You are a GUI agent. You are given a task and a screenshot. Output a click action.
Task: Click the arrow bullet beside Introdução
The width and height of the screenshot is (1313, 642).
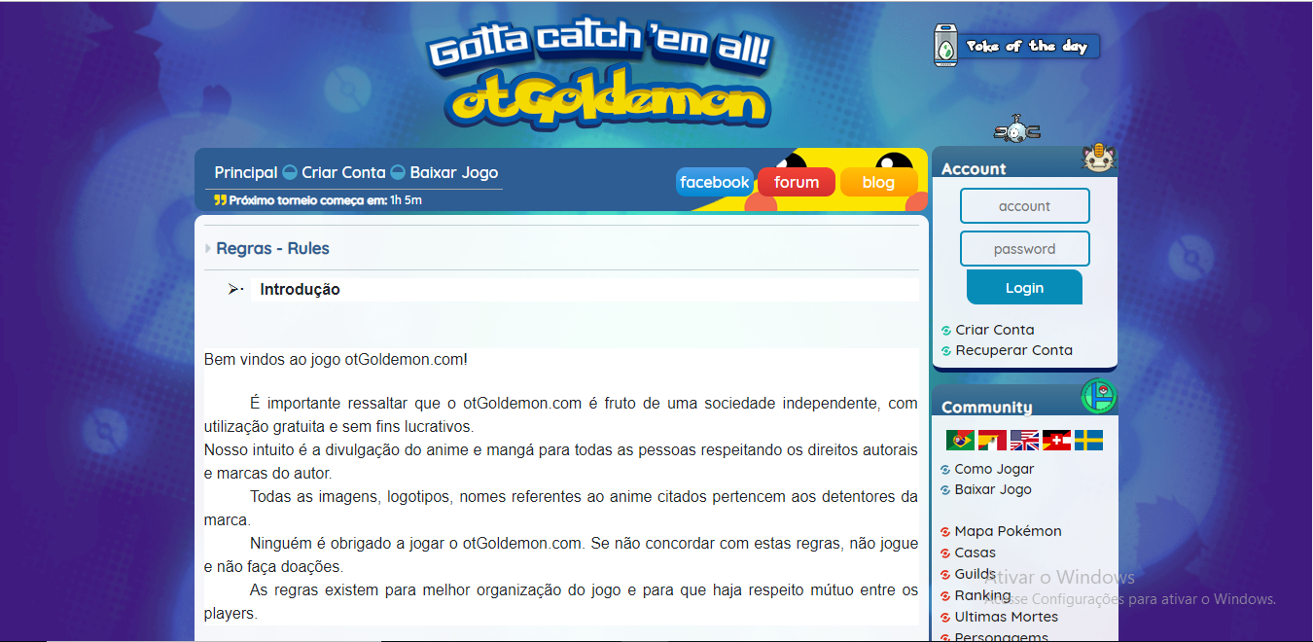[234, 289]
